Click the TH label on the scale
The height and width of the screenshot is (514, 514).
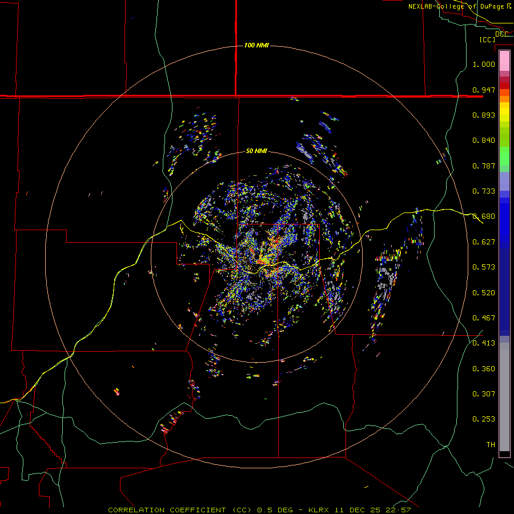pos(491,445)
